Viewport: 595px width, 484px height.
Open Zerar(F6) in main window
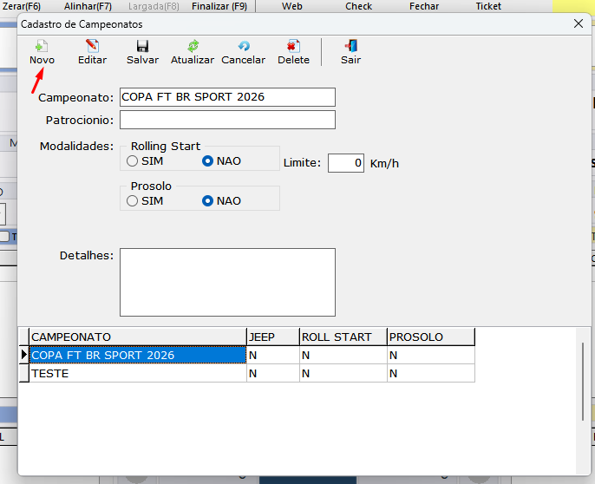(x=22, y=6)
